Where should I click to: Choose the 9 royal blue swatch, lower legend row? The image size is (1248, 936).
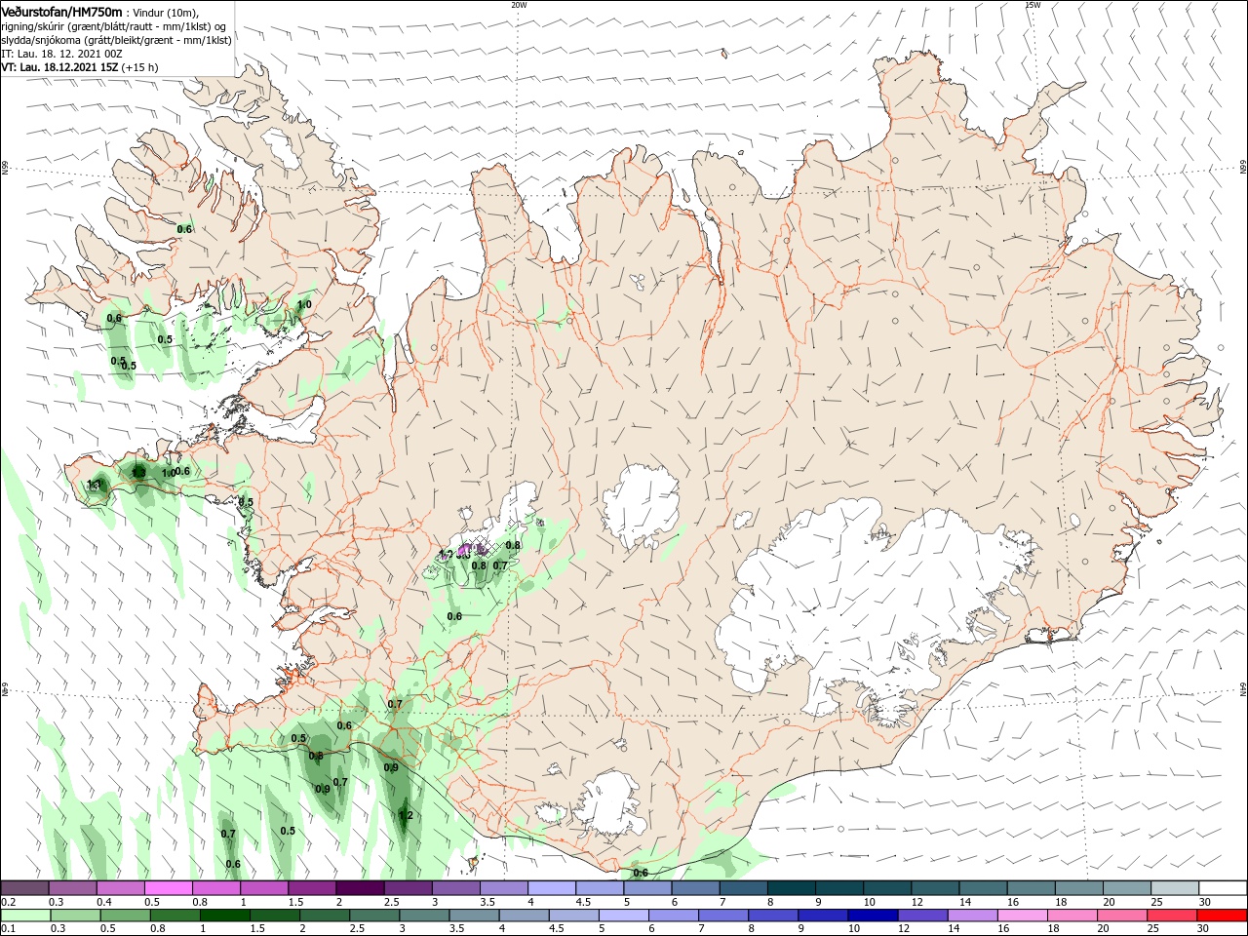point(821,916)
